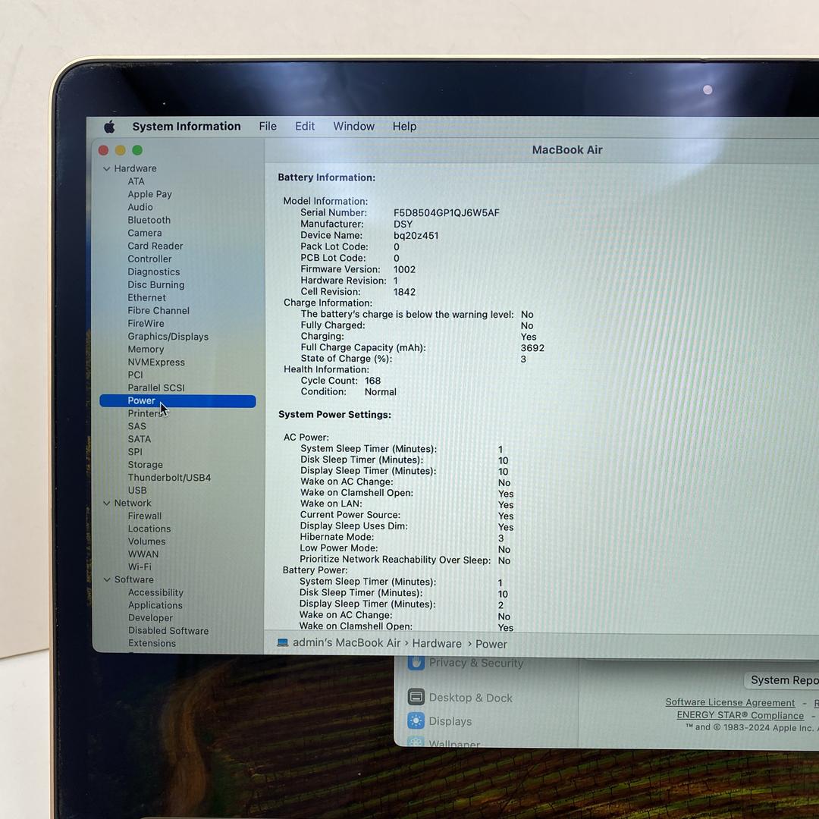The width and height of the screenshot is (819, 819).
Task: Select Developer under Software
Action: tap(150, 618)
